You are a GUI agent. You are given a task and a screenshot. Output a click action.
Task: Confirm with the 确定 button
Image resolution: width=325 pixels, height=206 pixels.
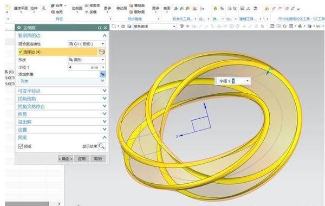tap(66, 159)
